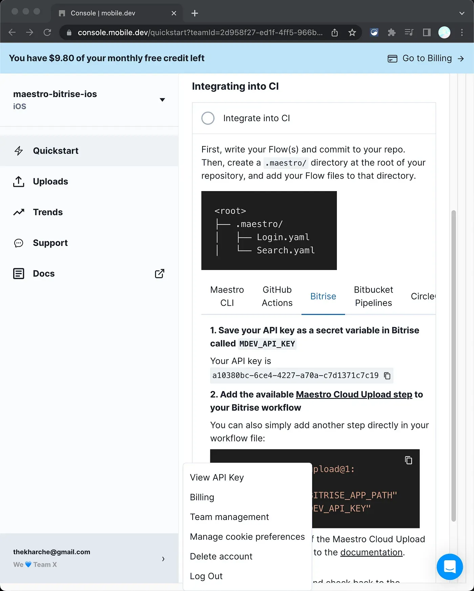The width and height of the screenshot is (474, 591).
Task: Switch to the GitHub Actions tab
Action: (x=277, y=296)
